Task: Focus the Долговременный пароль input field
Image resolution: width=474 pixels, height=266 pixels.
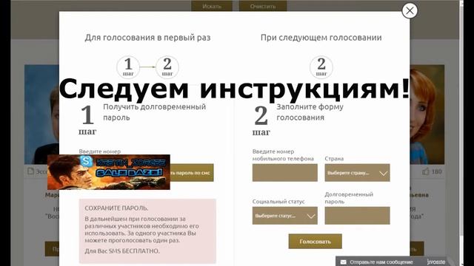Action: tap(357, 216)
